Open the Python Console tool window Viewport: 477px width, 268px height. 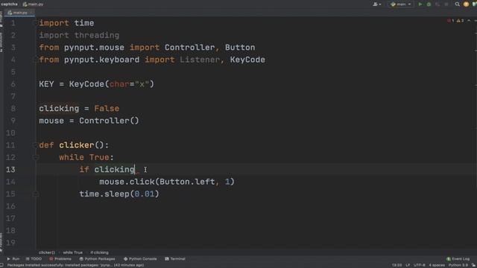[140, 259]
